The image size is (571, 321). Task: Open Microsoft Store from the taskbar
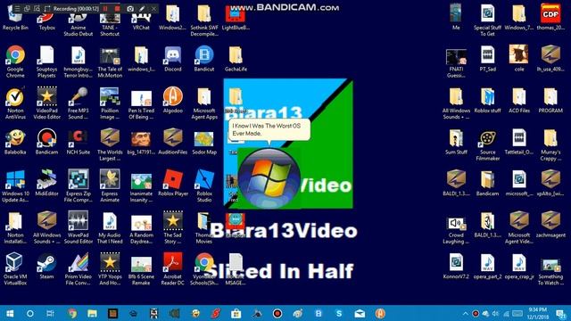click(236, 313)
